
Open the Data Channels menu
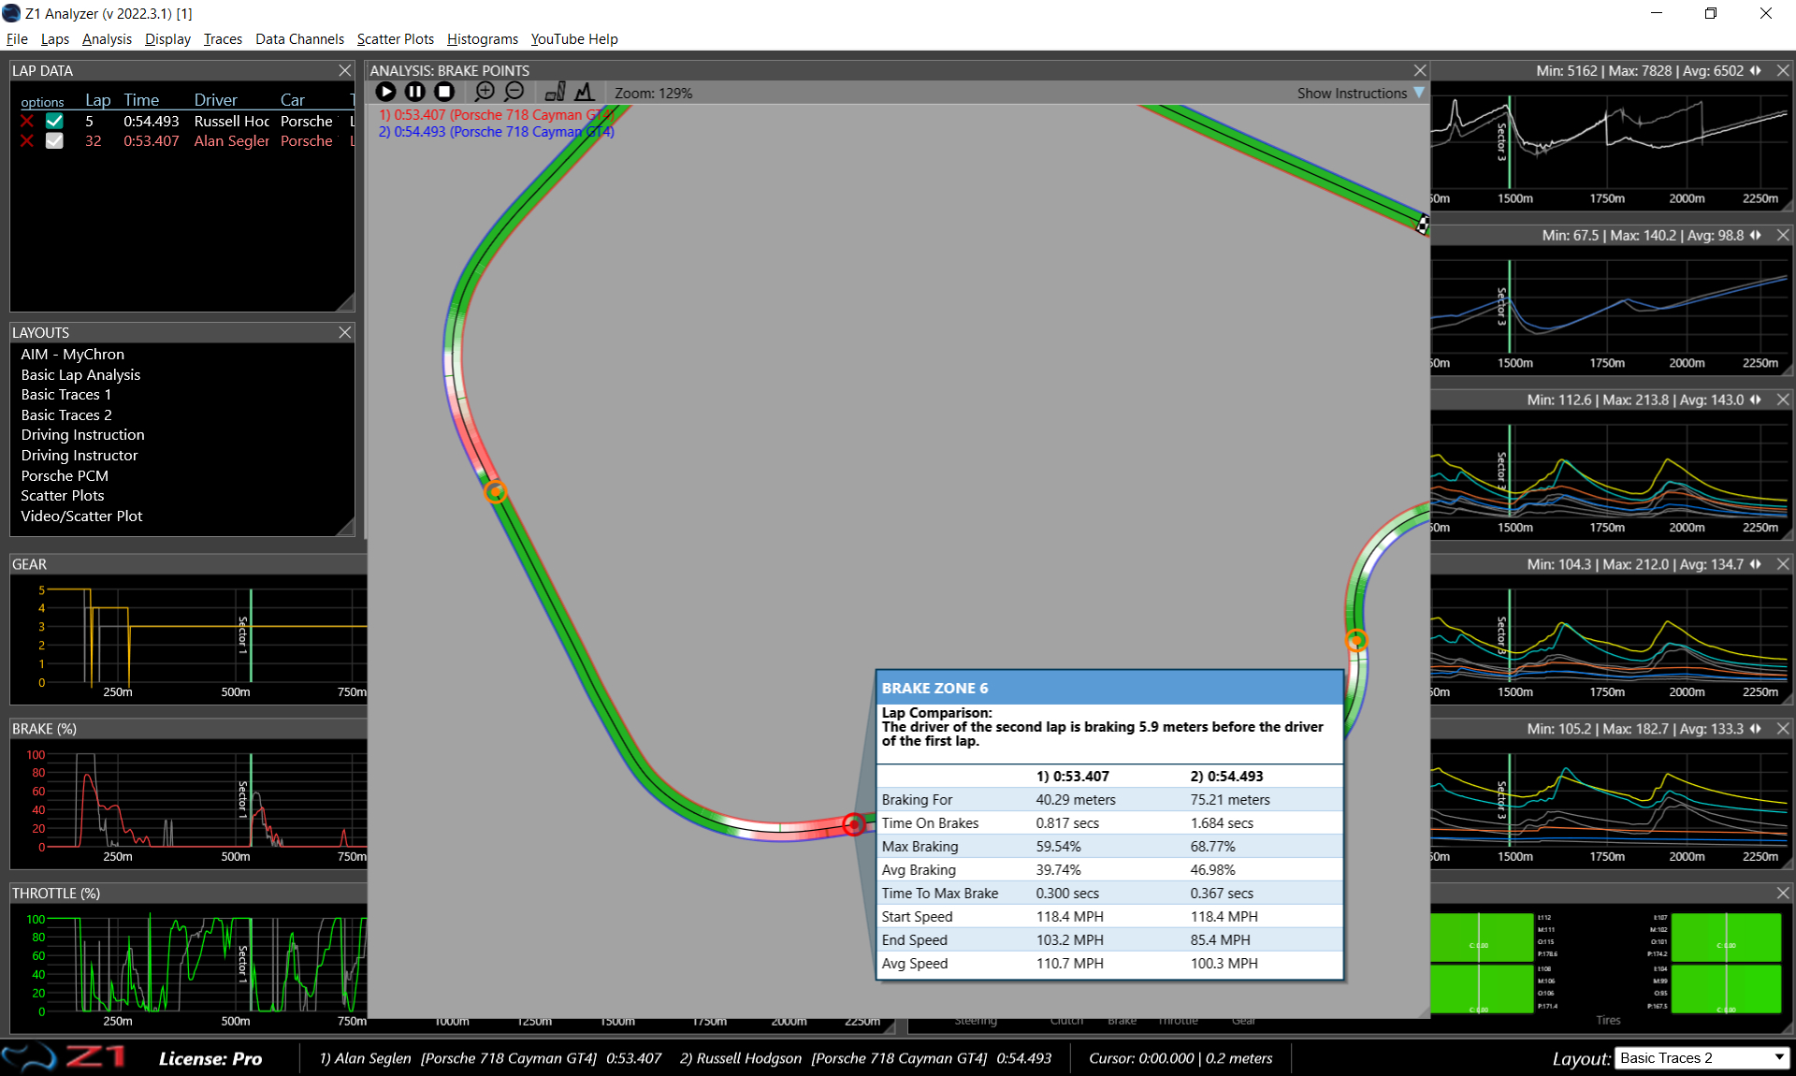coord(299,39)
